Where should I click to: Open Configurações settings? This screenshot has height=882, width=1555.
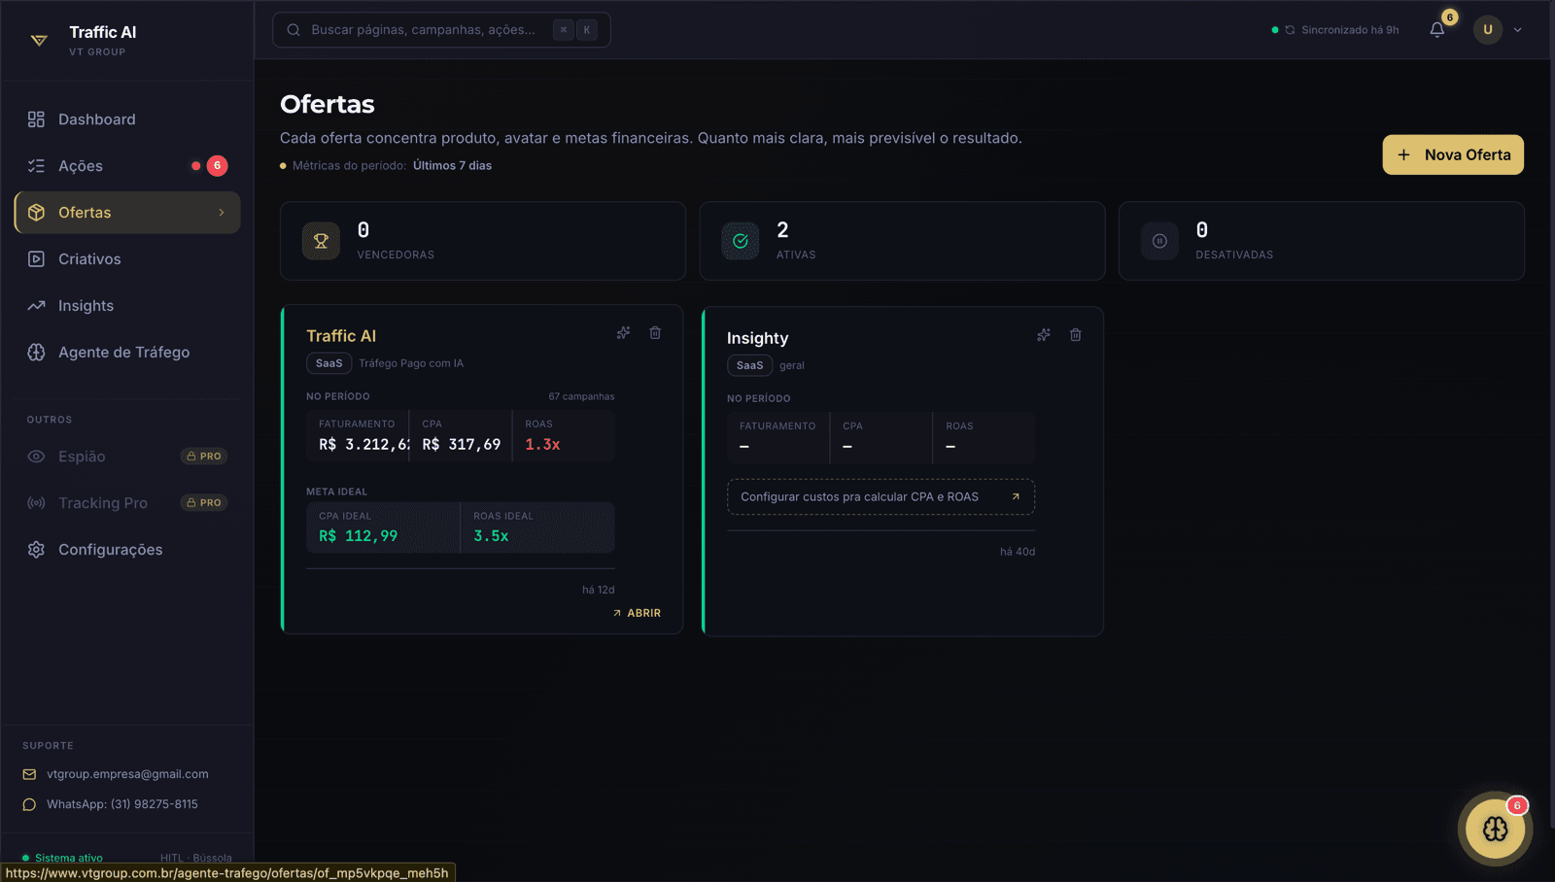pos(127,550)
